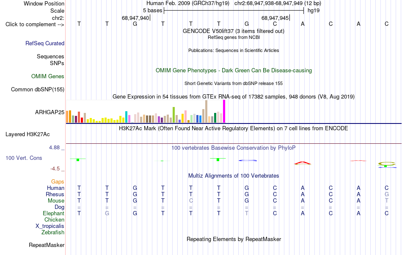Click the red 'A' logo in the conservation track
The width and height of the screenshot is (402, 255).
click(303, 163)
